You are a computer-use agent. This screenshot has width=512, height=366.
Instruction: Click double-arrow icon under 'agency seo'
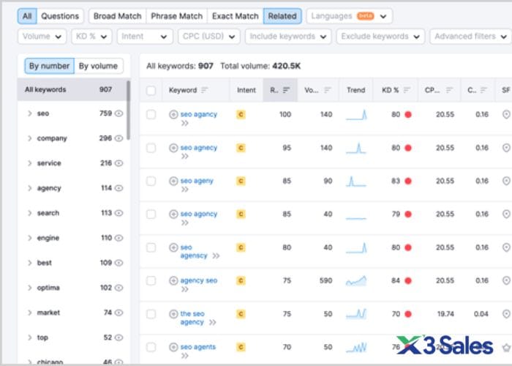pyautogui.click(x=185, y=289)
